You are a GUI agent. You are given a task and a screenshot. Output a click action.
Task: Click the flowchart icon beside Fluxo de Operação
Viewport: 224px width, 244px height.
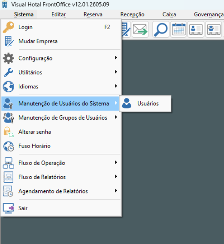coord(9,163)
